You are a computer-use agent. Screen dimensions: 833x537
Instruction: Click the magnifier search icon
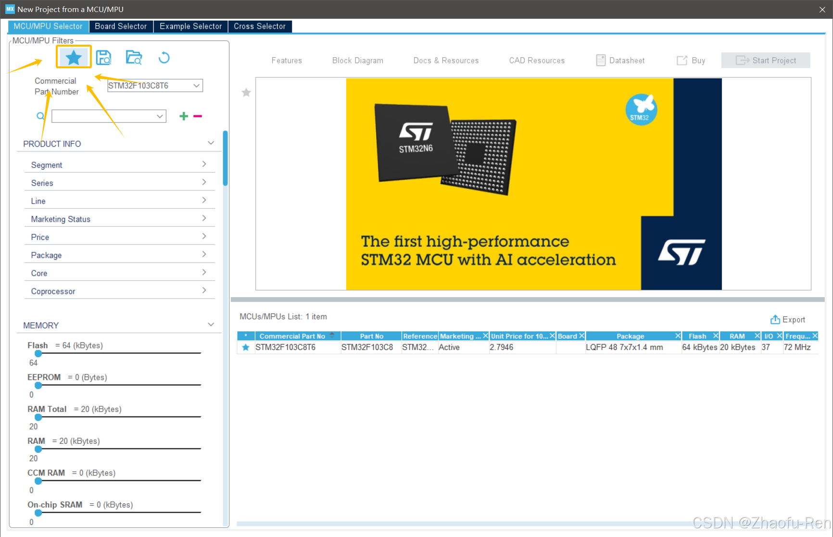[x=41, y=116]
